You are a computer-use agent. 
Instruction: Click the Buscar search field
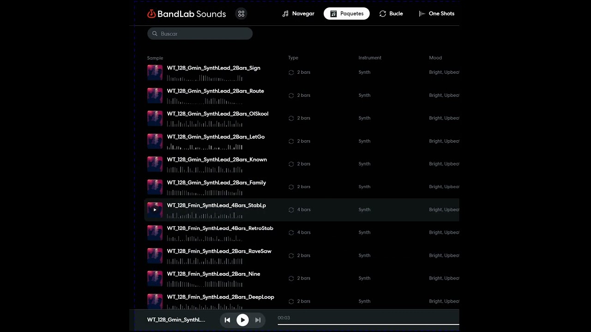(x=200, y=34)
